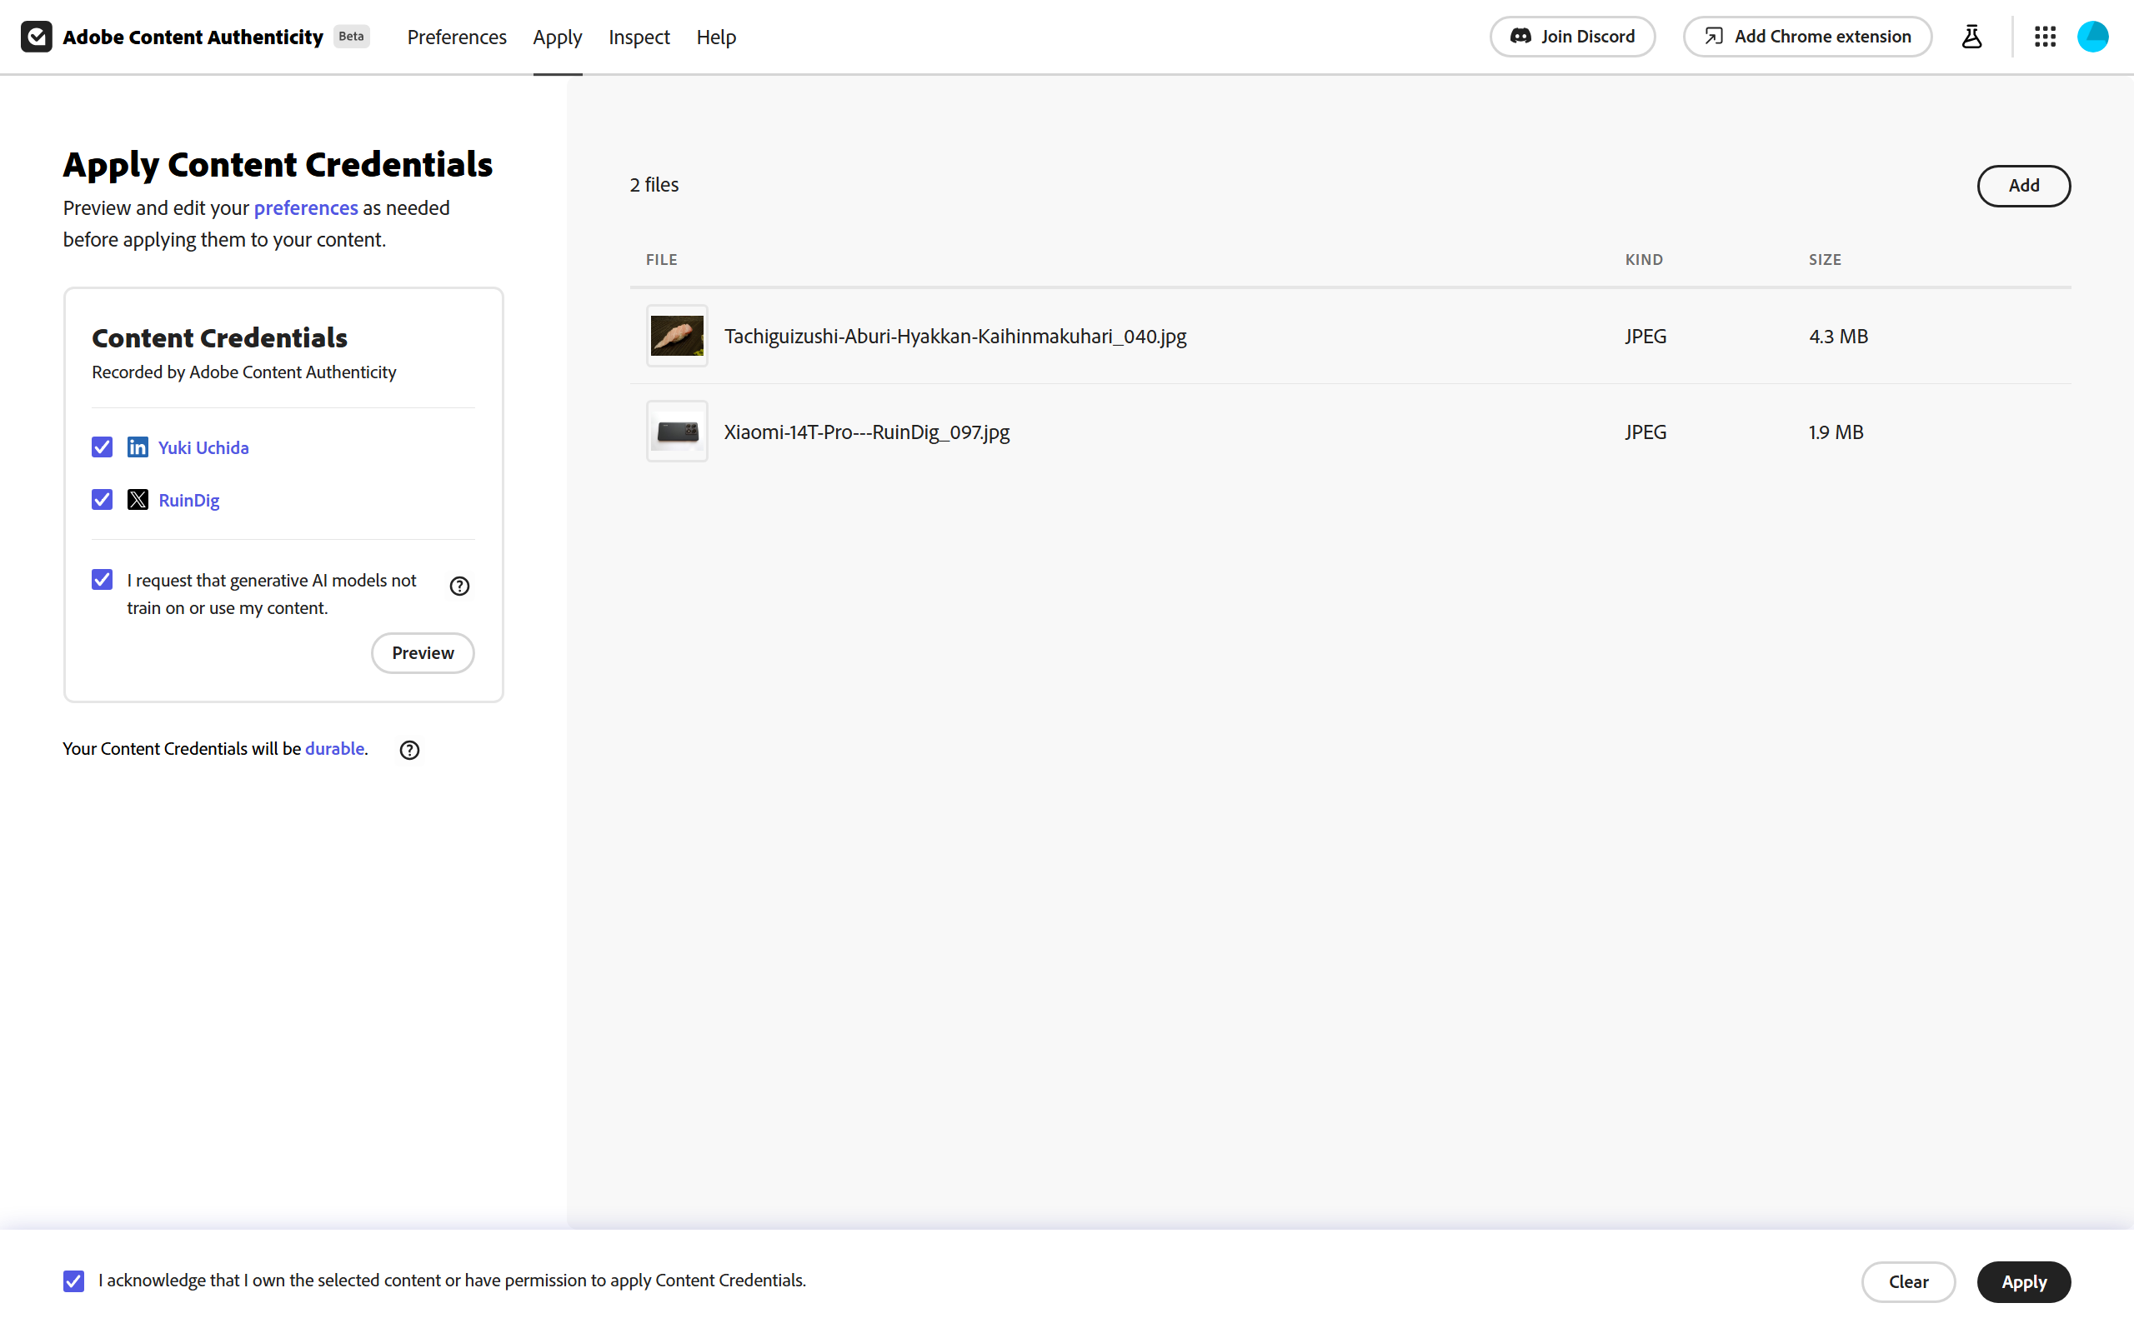Click the Beta badge next to the title
The height and width of the screenshot is (1333, 2134).
coord(351,37)
